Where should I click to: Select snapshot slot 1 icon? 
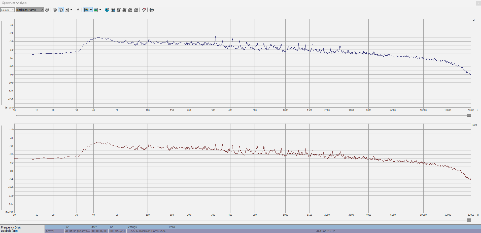[x=119, y=10]
